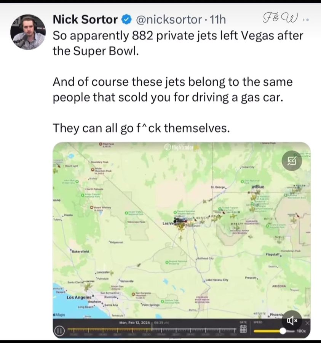Image resolution: width=321 pixels, height=343 pixels.
Task: Open the @nicksortor handle link
Action: [x=169, y=20]
